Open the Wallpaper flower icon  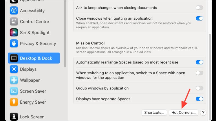point(14,80)
